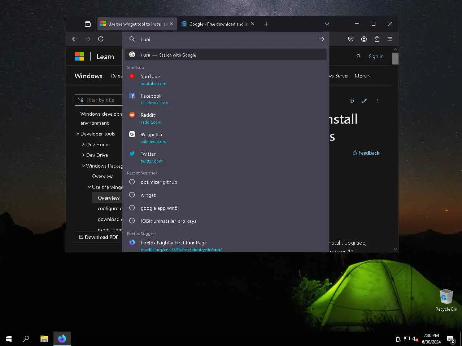Click the network tray icon
The width and height of the screenshot is (462, 346).
(x=407, y=339)
